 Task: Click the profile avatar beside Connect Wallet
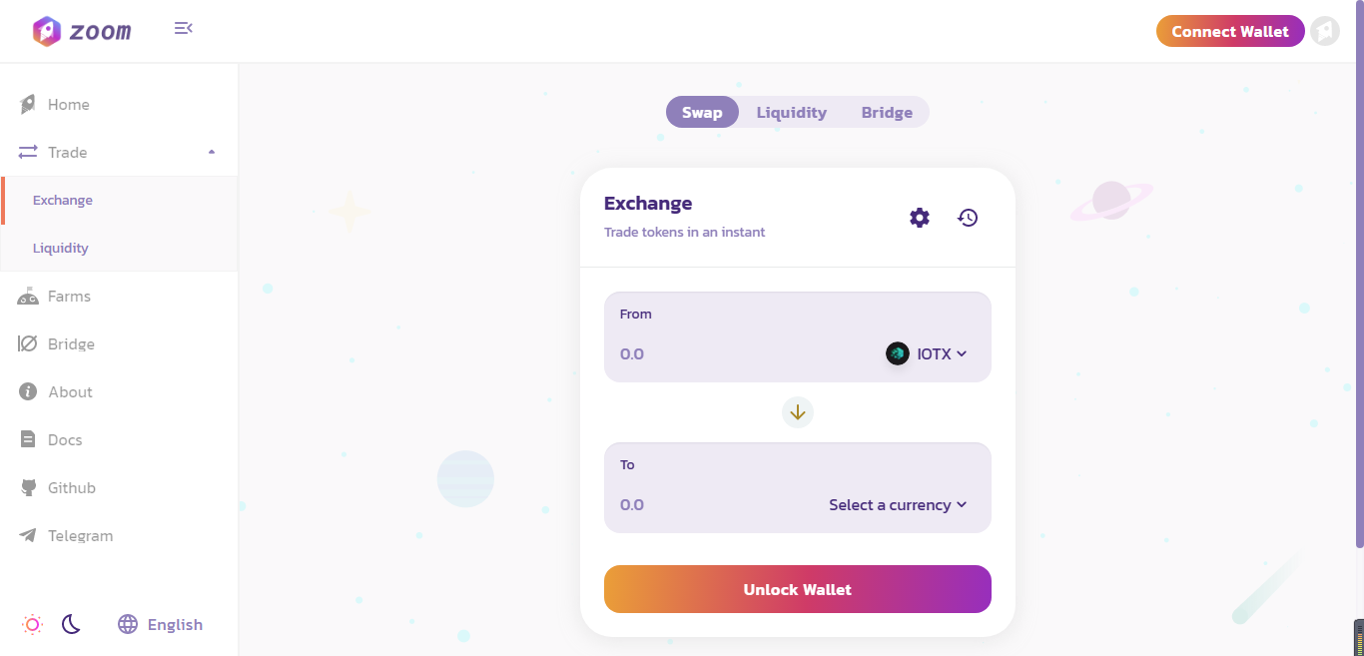[1325, 31]
